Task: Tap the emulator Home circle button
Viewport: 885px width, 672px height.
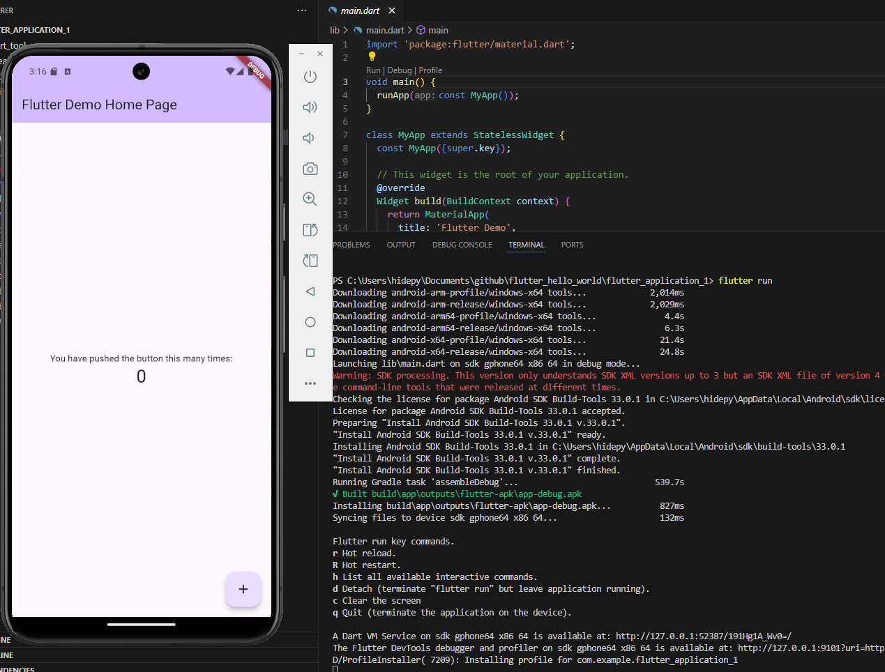Action: (310, 322)
